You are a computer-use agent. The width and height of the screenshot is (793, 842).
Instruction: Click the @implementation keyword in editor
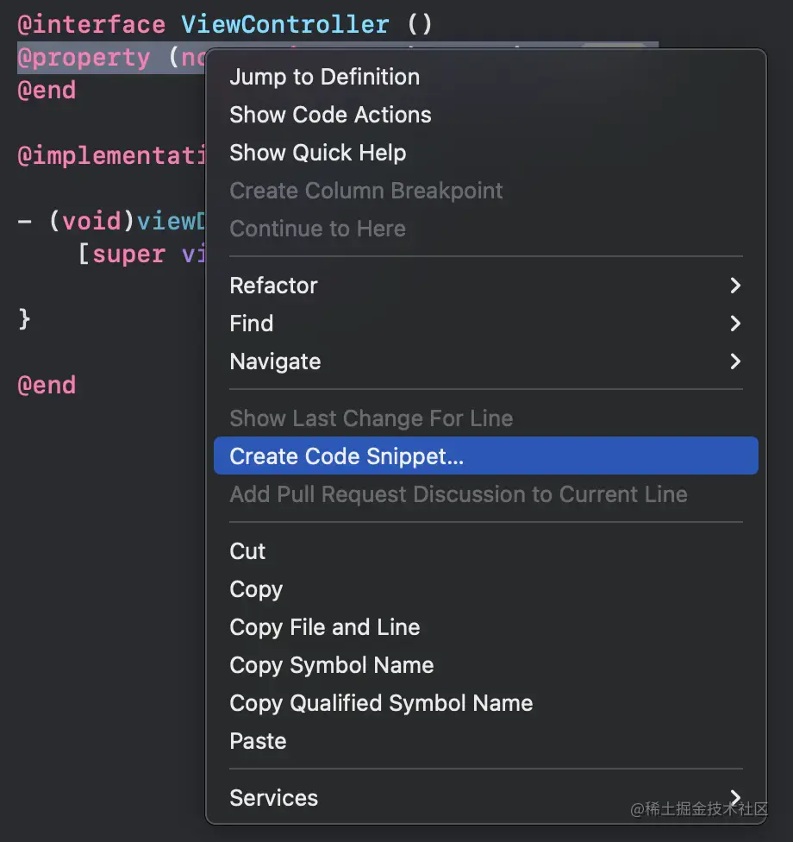pos(111,156)
